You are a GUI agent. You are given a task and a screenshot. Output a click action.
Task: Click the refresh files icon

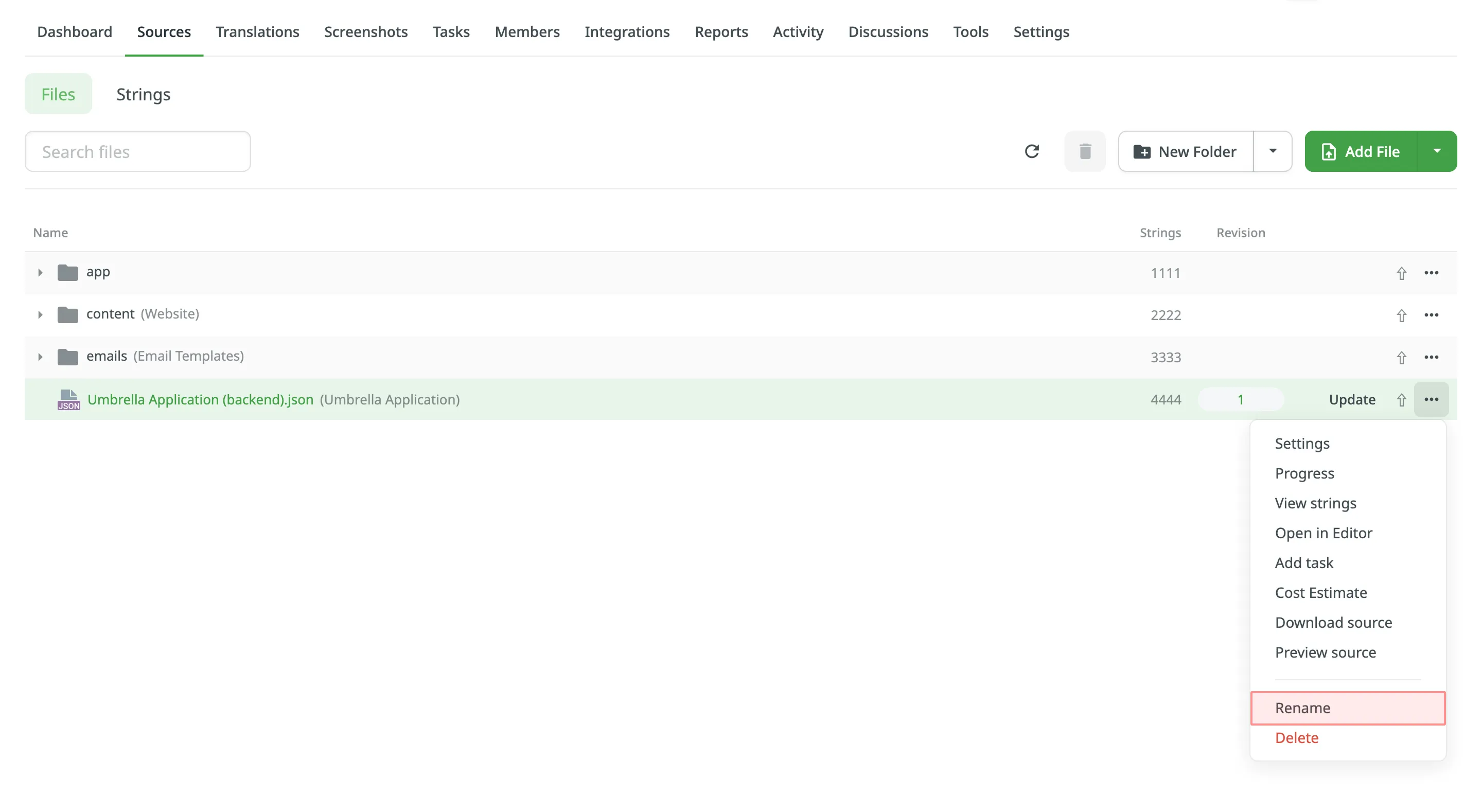[x=1032, y=151]
